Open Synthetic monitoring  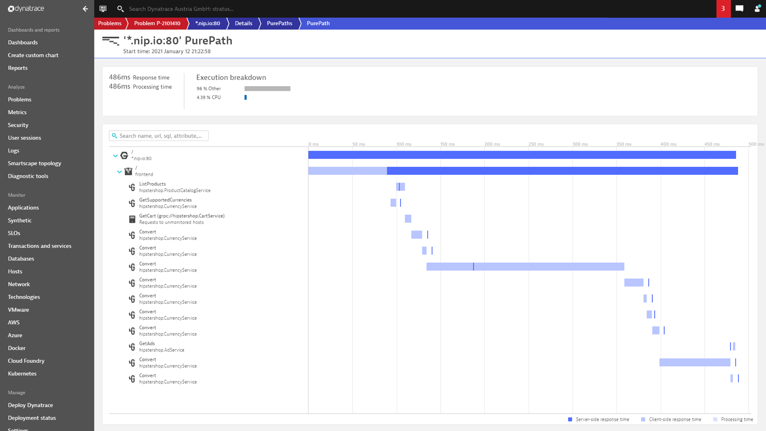(x=20, y=221)
